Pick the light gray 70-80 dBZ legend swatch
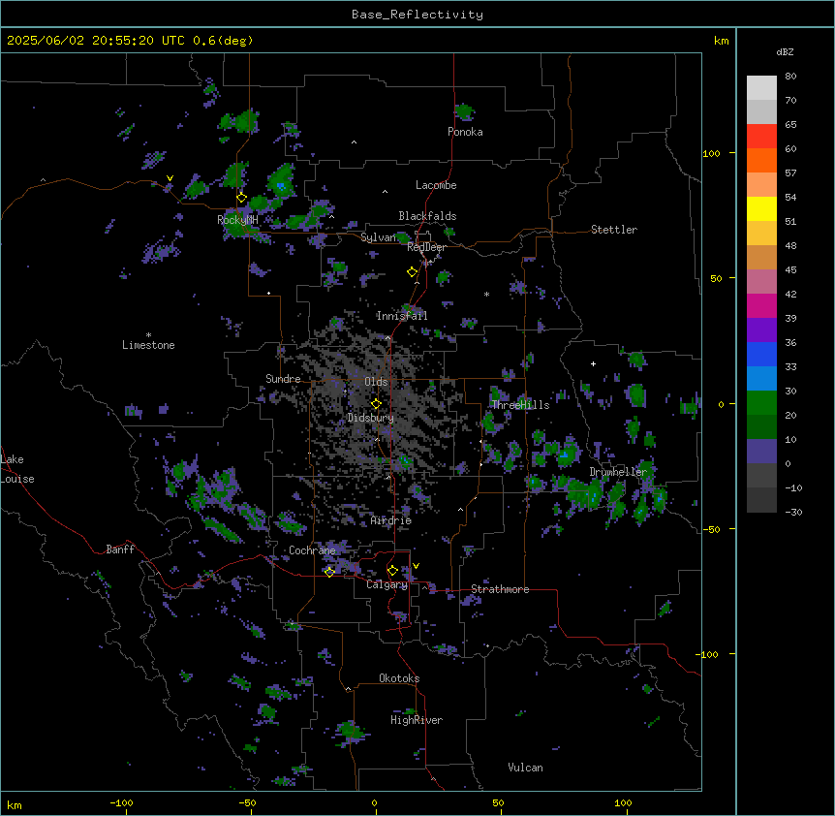Screen dimensions: 835x816 point(761,88)
